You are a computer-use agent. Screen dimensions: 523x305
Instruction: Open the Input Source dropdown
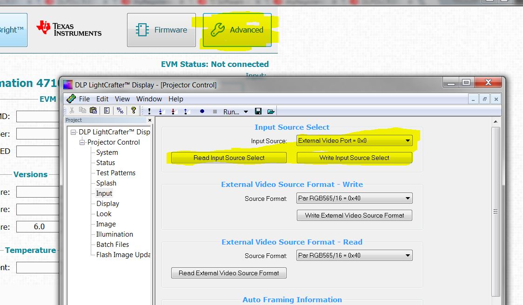pyautogui.click(x=354, y=141)
